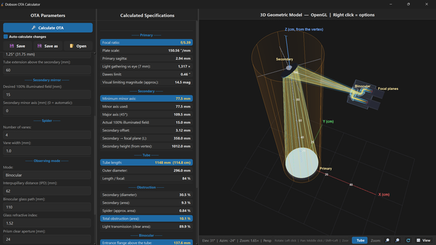Click the Secondary (diameter) obstruction row
Screen dimensions: 436x245
click(x=146, y=195)
